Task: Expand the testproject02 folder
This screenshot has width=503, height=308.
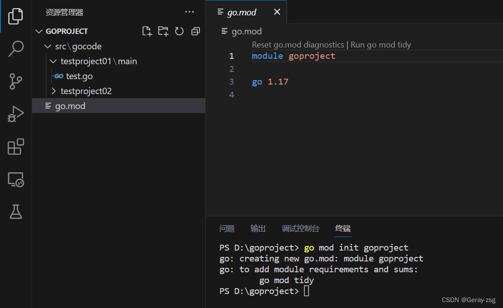Action: point(53,91)
